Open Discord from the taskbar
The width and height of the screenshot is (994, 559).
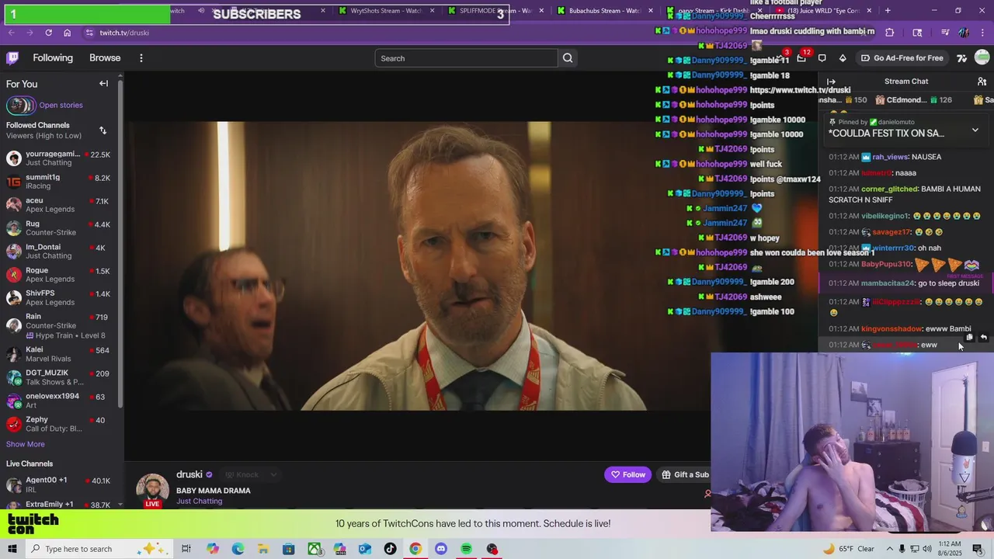tap(441, 549)
